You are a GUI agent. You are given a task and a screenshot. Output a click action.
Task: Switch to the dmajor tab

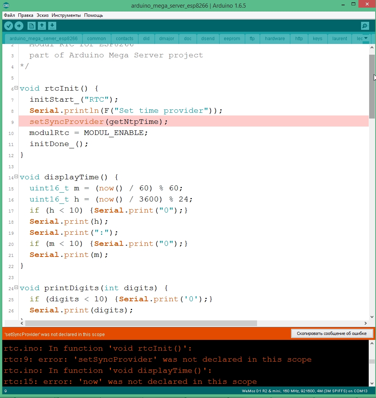click(166, 39)
